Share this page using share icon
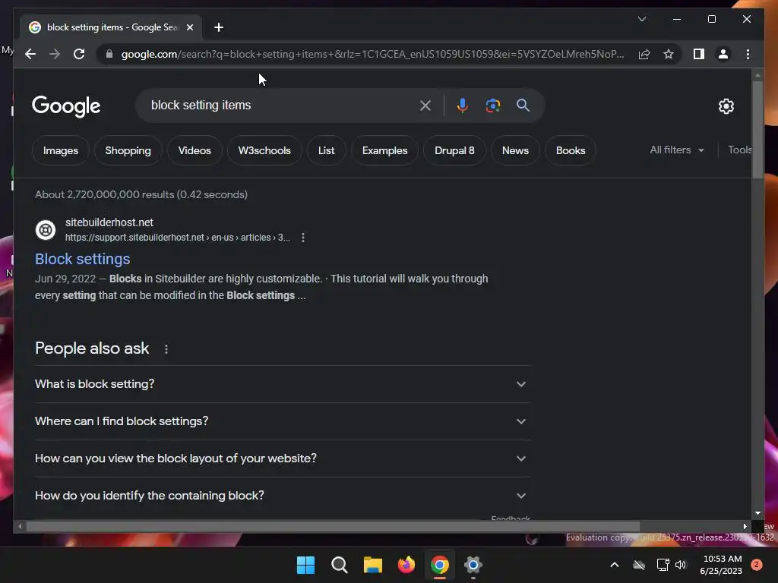This screenshot has width=778, height=583. point(644,54)
